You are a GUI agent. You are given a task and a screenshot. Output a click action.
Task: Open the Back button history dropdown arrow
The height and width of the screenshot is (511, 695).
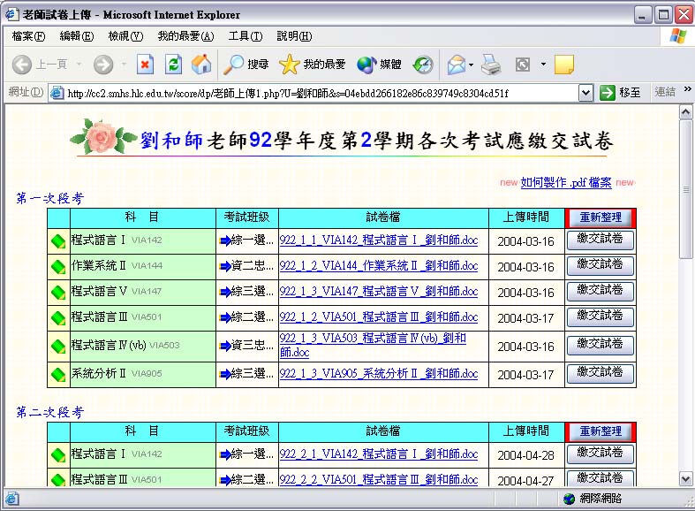(x=79, y=65)
